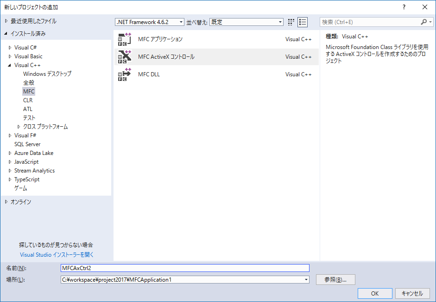Open the .NET Framework 4.6.2 version dropdown
The image size is (436, 302).
pos(181,22)
